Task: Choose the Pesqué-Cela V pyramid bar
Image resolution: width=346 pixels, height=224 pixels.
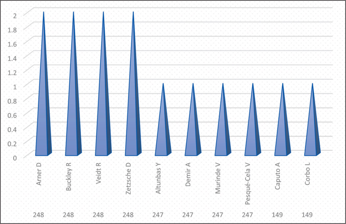Action: click(x=253, y=119)
